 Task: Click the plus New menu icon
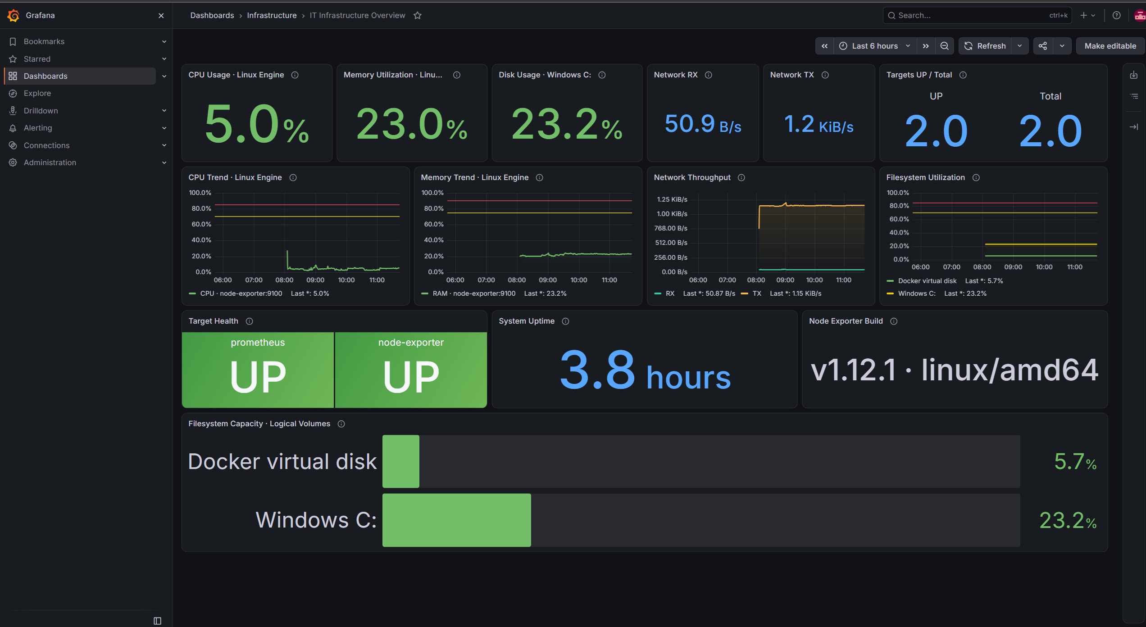coord(1087,15)
